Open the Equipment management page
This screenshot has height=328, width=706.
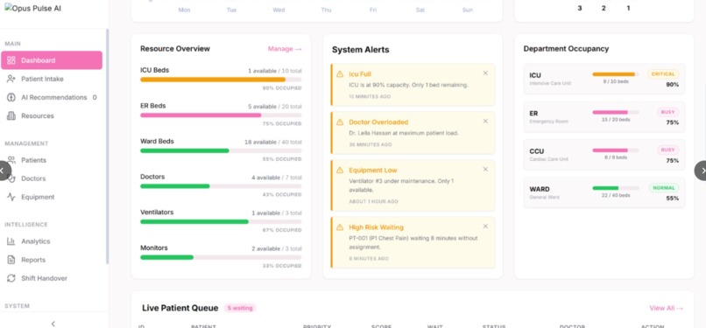click(x=52, y=197)
